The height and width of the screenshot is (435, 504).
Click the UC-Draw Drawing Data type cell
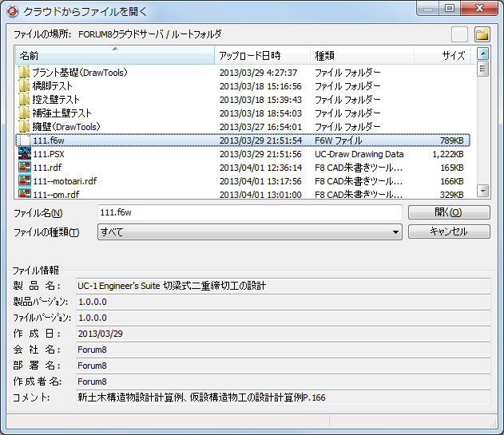tap(359, 154)
